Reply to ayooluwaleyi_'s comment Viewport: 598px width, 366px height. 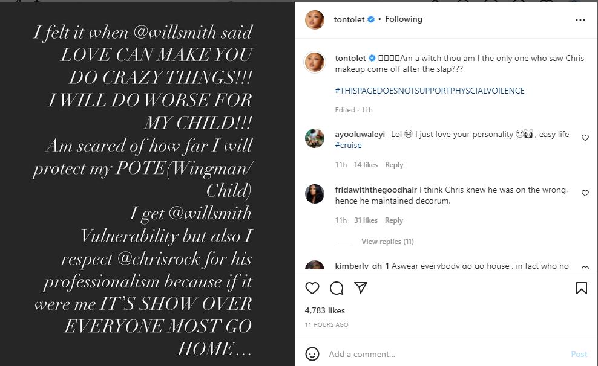tap(394, 165)
